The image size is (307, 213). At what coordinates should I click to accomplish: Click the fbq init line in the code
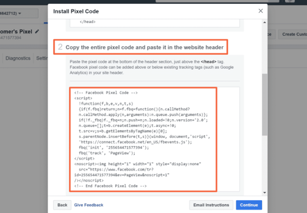tap(114, 148)
